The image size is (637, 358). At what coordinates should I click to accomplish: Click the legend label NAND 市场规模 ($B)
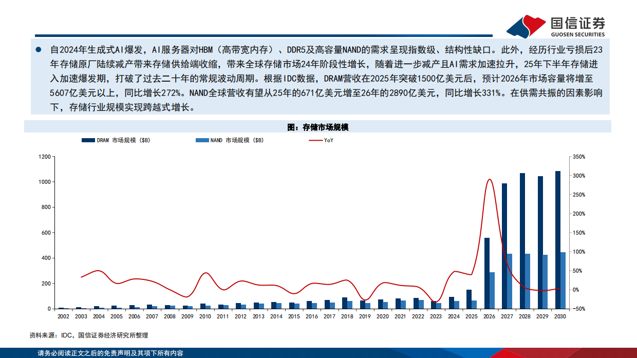pos(237,140)
